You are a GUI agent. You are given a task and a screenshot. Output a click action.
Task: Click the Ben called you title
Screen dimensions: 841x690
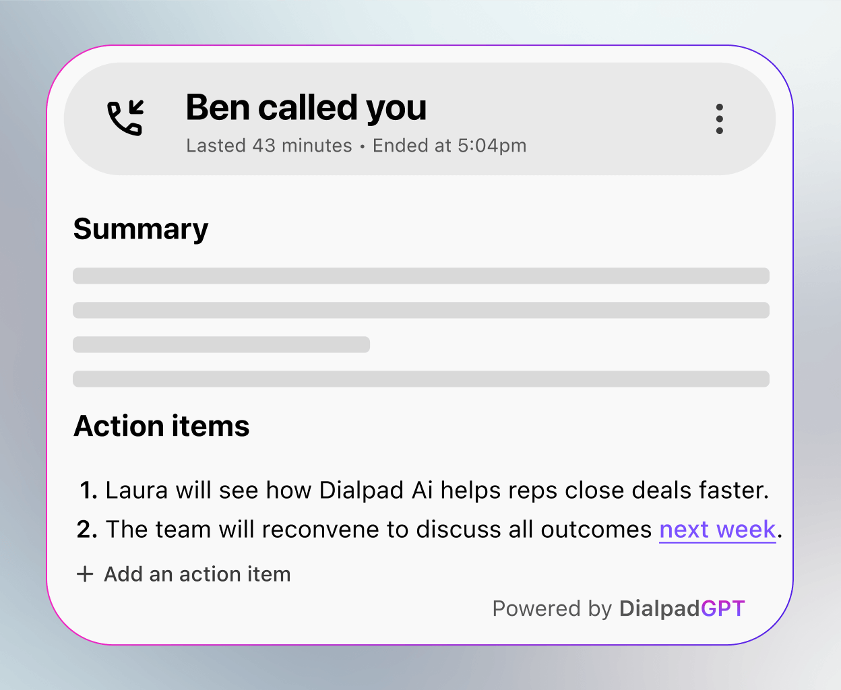[306, 106]
